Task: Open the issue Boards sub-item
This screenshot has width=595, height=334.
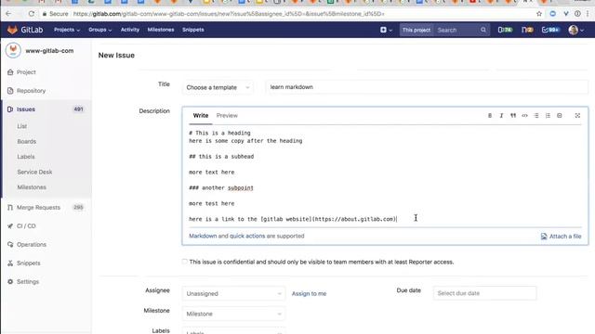Action: coord(27,141)
